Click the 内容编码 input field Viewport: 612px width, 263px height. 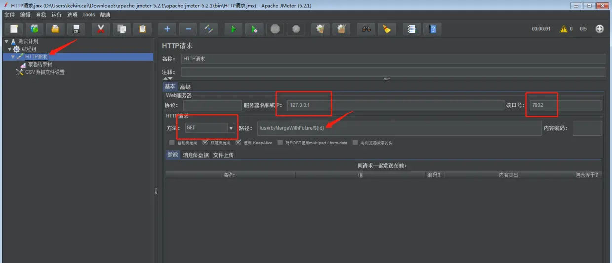tap(587, 128)
